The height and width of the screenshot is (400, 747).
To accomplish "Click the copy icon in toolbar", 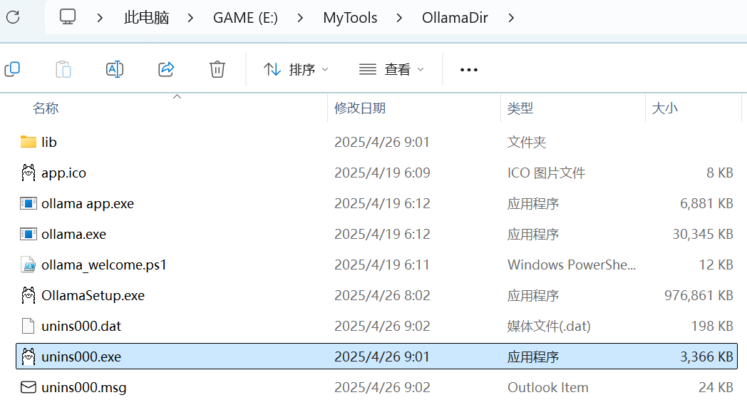I will click(12, 70).
